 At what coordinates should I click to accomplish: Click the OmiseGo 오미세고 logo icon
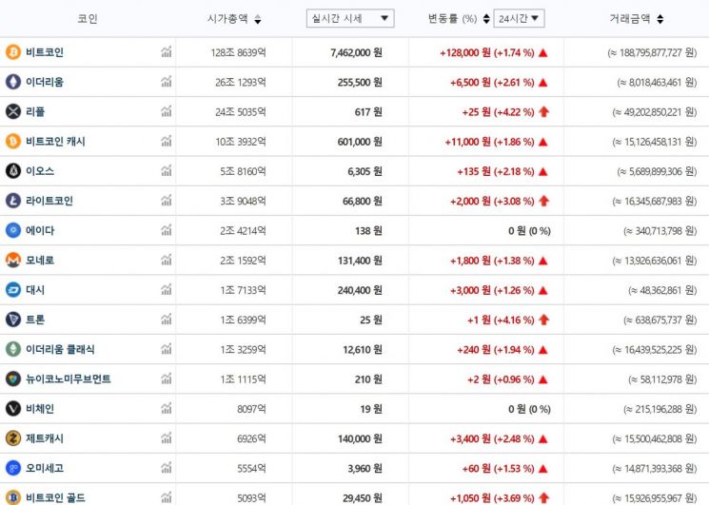pos(13,468)
